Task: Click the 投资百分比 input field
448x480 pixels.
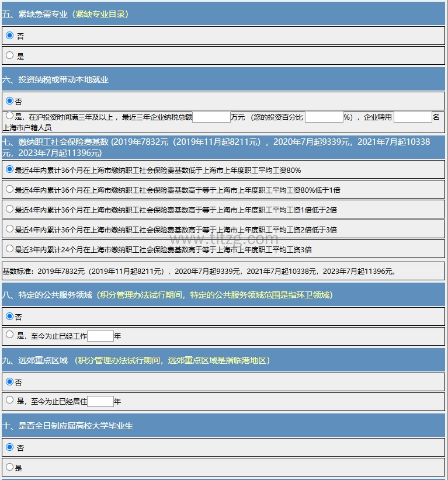Action: pyautogui.click(x=324, y=117)
